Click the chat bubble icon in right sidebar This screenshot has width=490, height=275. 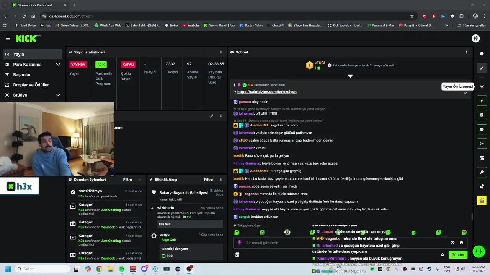[482, 129]
